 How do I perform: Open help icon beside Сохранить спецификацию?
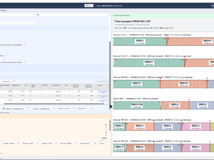pos(27,108)
